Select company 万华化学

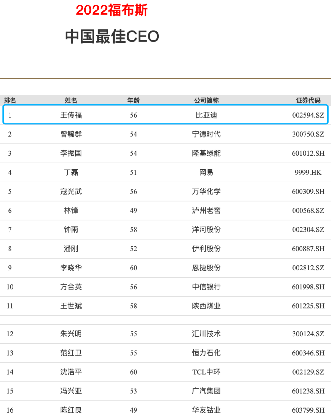point(206,191)
